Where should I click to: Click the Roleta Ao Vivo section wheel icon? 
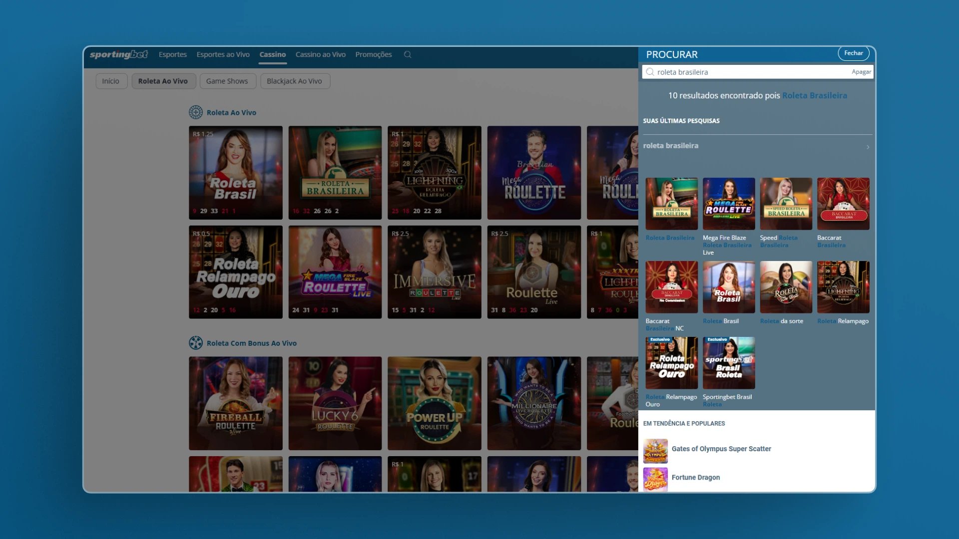[195, 112]
